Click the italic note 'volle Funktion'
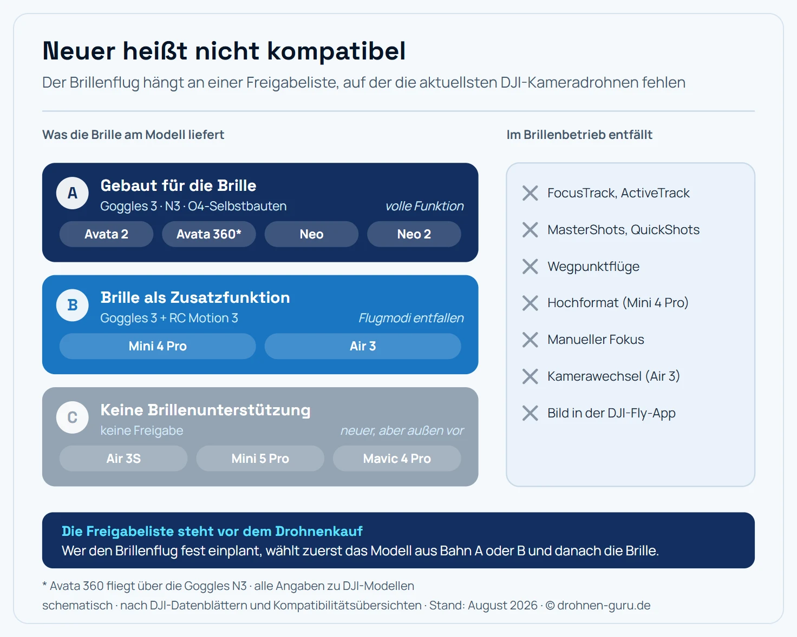 (x=424, y=206)
